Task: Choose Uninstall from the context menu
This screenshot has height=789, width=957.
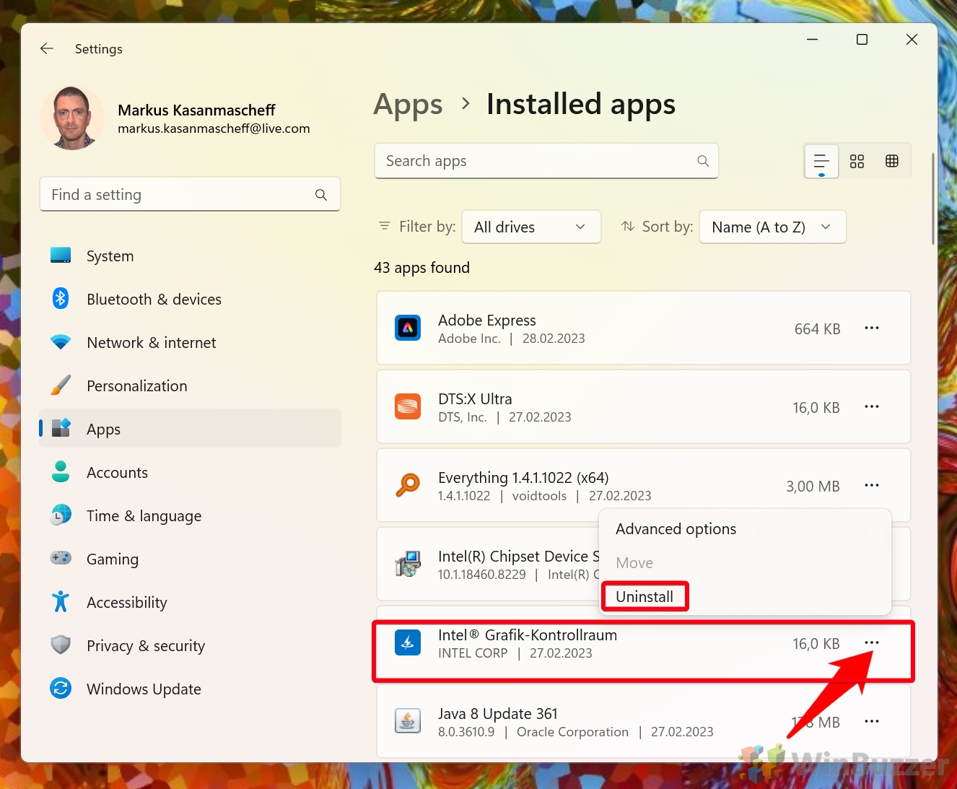Action: 644,596
